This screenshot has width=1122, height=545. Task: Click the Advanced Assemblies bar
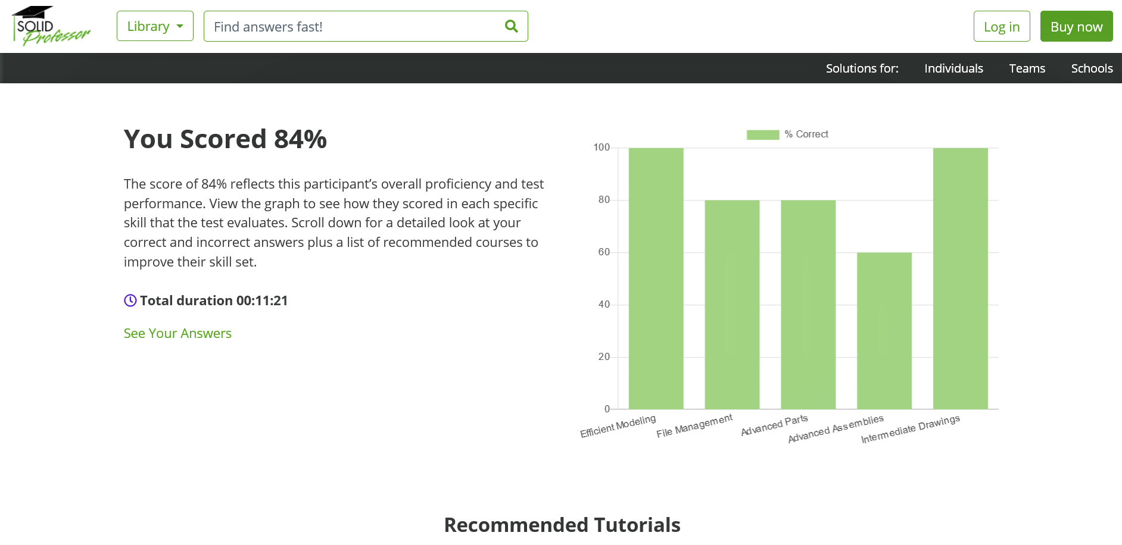coord(884,331)
